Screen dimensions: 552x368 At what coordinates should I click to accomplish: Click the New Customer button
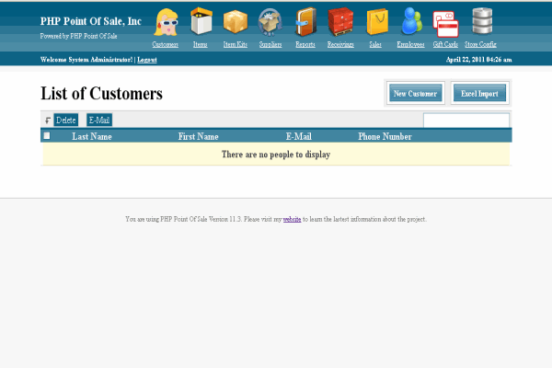[x=416, y=93]
